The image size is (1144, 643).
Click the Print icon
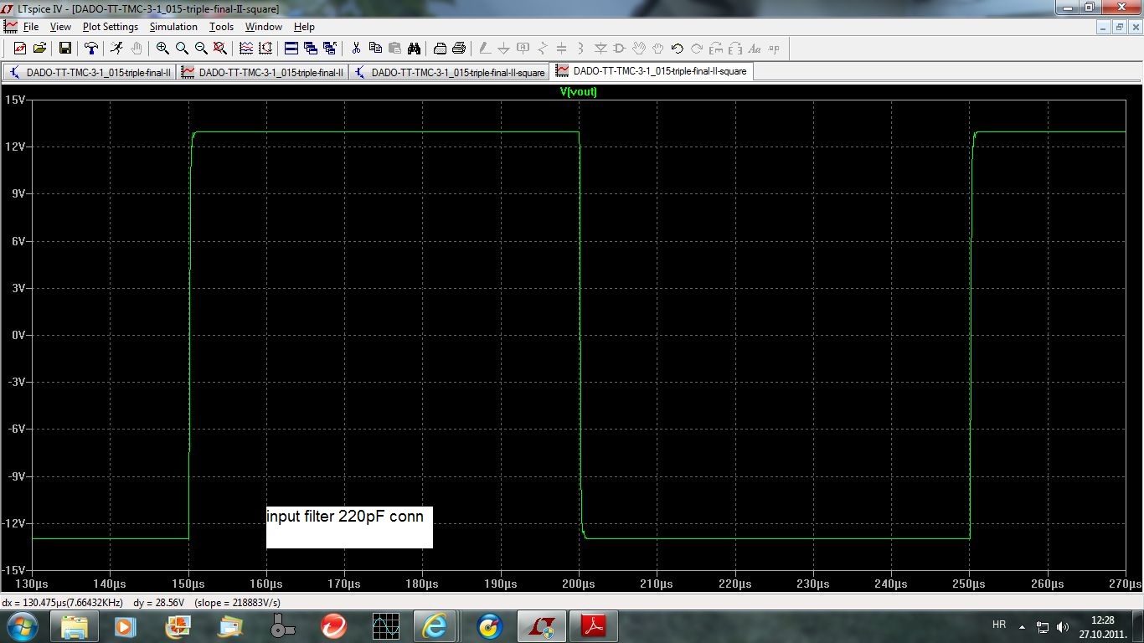point(459,49)
